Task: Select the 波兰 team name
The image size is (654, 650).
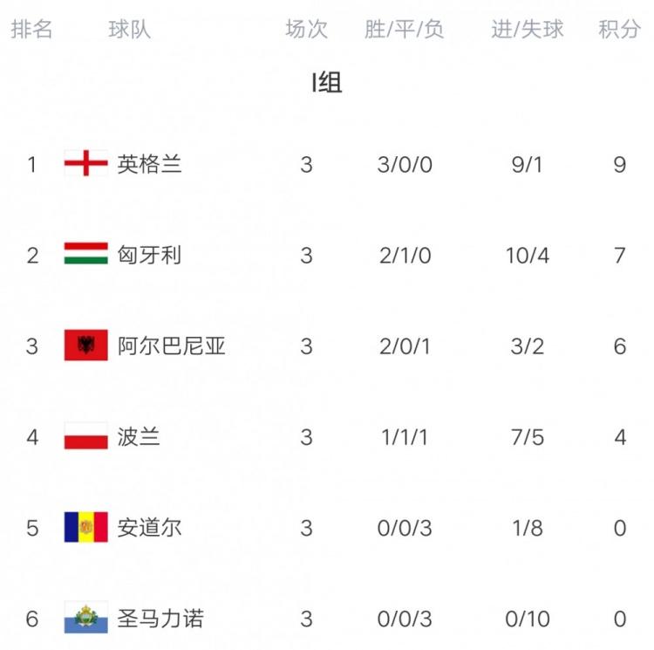Action: pos(139,436)
